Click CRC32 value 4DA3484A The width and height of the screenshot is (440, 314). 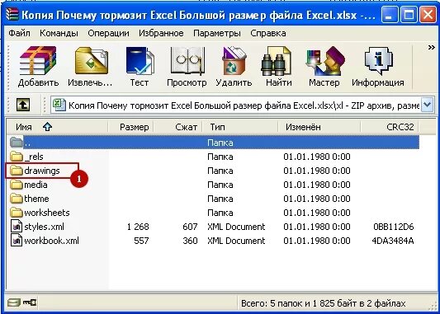click(393, 241)
